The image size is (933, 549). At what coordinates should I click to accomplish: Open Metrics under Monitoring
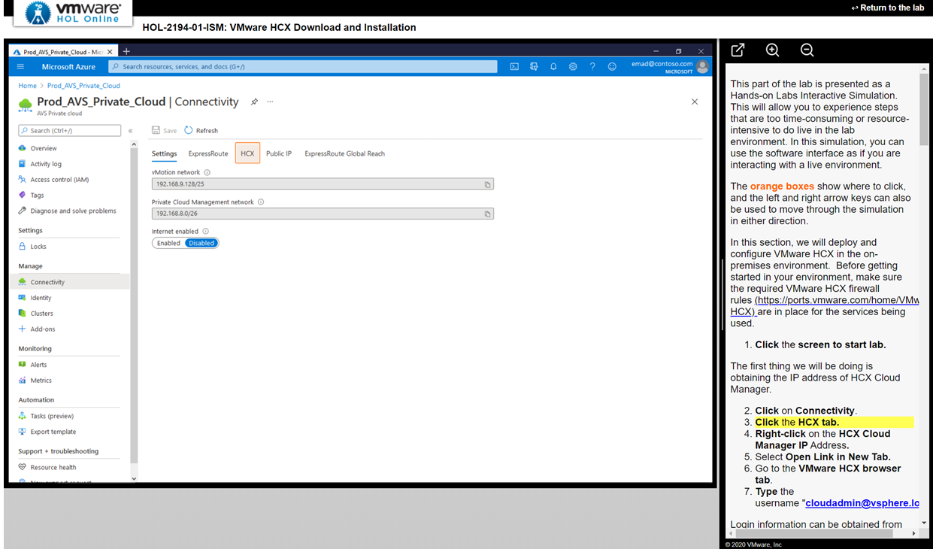(41, 381)
